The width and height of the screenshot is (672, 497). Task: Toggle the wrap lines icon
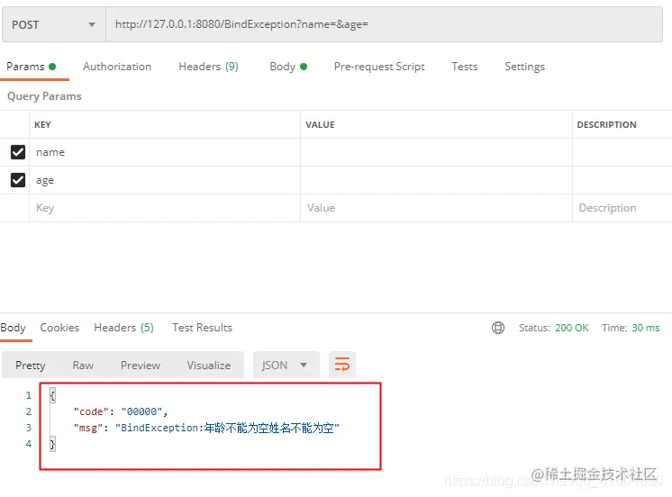click(x=342, y=365)
